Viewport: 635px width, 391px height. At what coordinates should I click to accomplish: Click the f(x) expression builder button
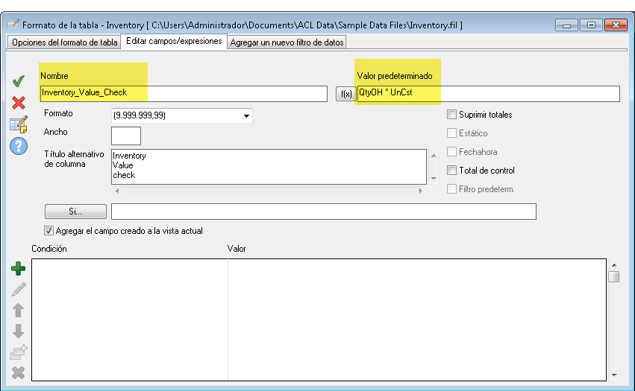coord(345,94)
